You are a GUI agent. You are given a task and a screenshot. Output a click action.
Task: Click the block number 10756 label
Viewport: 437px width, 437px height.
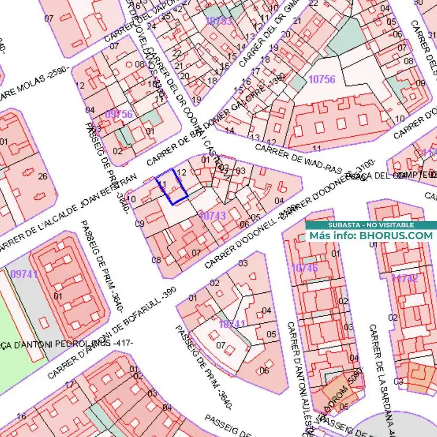[x=322, y=79]
